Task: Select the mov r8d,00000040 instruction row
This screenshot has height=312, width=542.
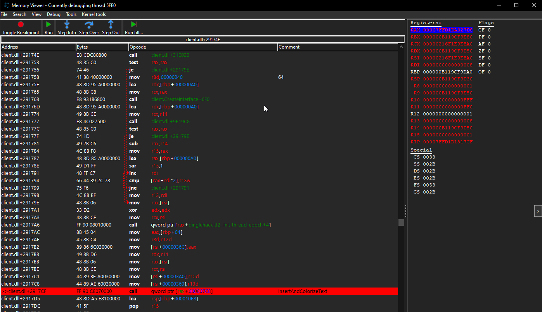Action: pyautogui.click(x=199, y=77)
